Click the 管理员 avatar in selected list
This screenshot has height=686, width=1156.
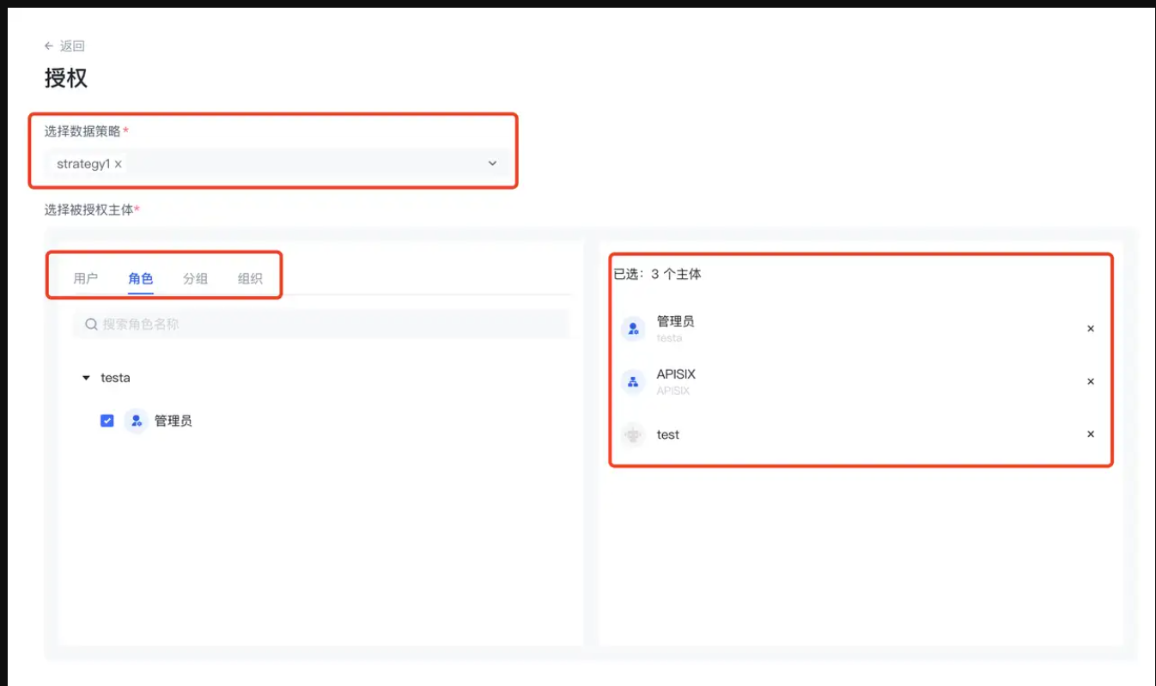click(x=633, y=328)
